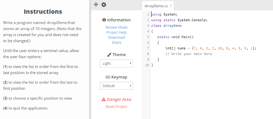Image resolution: width=273 pixels, height=119 pixels.
Task: Click instruction option '(1) to view the list'
Action: pyautogui.click(x=41, y=70)
